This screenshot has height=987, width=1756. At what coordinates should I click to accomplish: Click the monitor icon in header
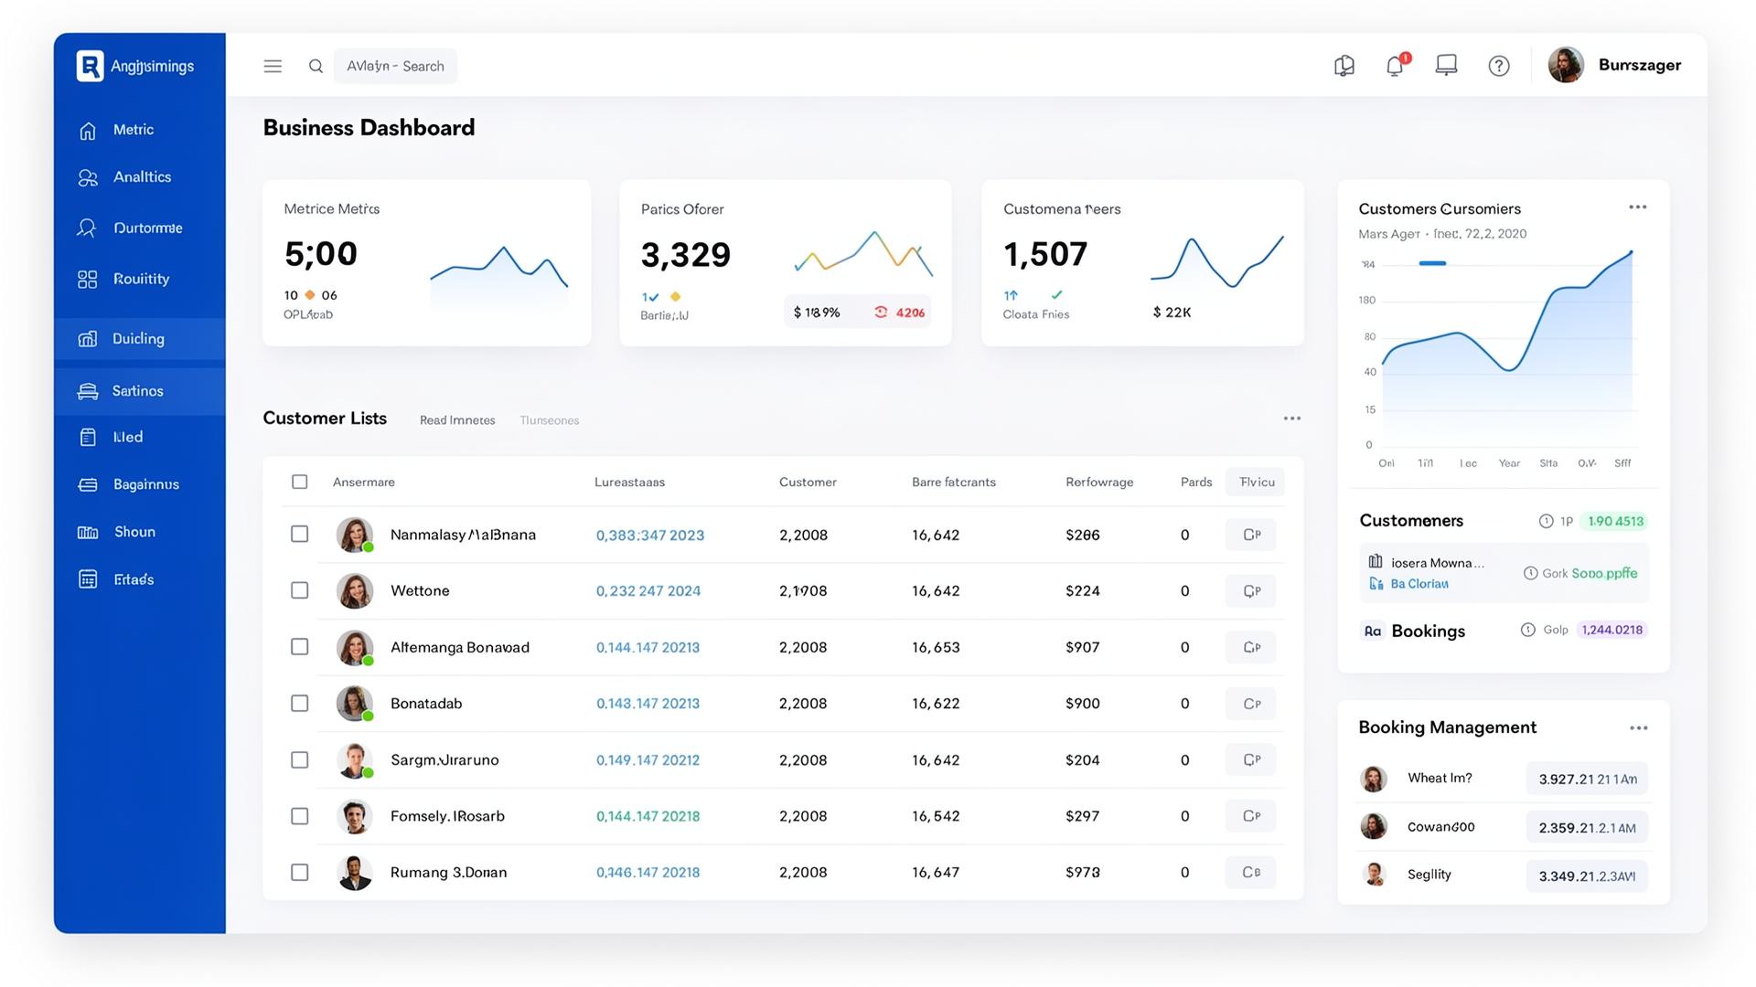(1446, 65)
